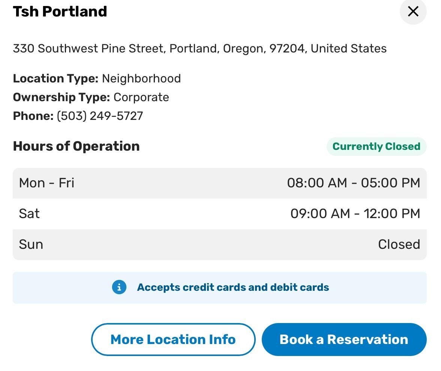Select the phone number (503) 249-5727
This screenshot has width=441, height=371.
click(100, 116)
